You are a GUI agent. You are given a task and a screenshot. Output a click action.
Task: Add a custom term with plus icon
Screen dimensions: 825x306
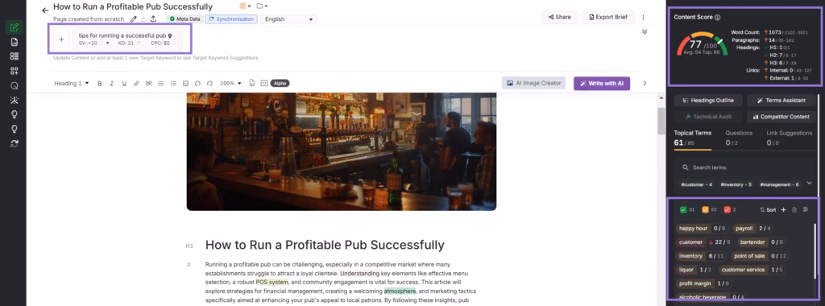point(783,210)
